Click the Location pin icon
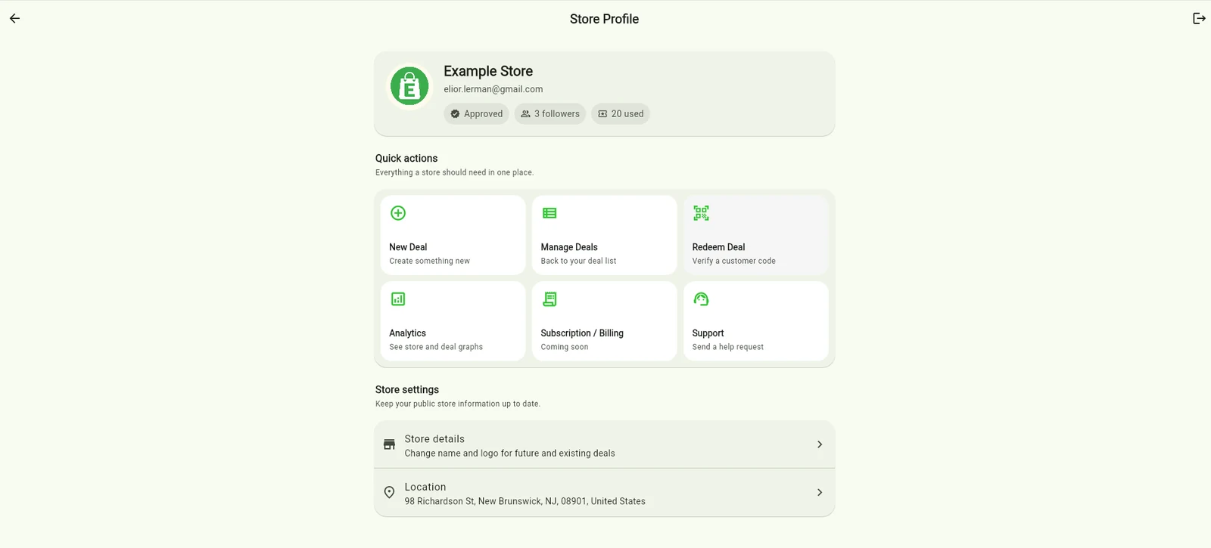 (389, 493)
